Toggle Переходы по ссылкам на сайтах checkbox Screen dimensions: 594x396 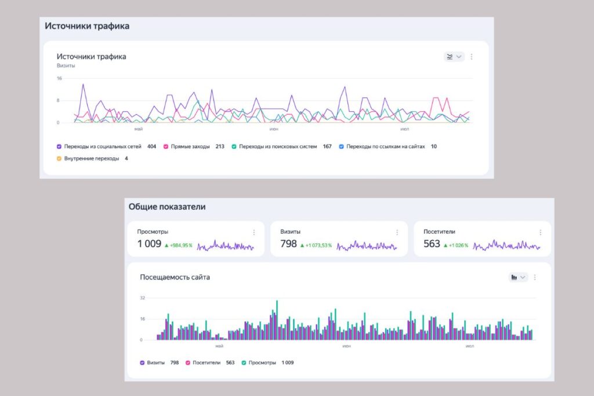[341, 147]
